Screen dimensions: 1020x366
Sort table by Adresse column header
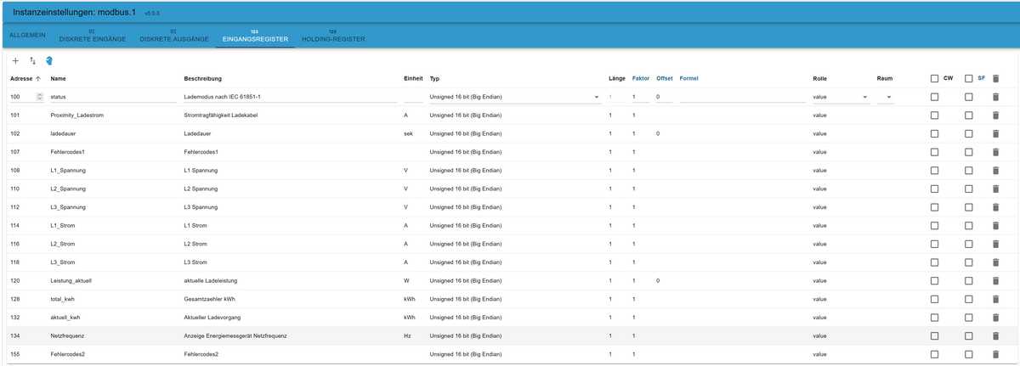click(x=25, y=78)
